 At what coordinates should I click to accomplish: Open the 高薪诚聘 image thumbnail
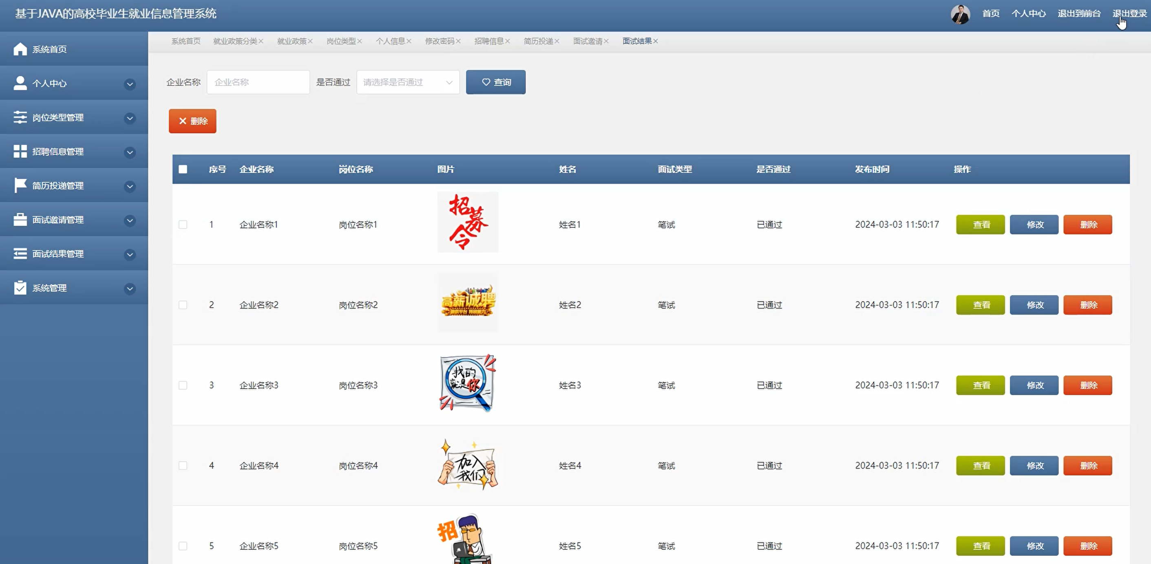467,302
